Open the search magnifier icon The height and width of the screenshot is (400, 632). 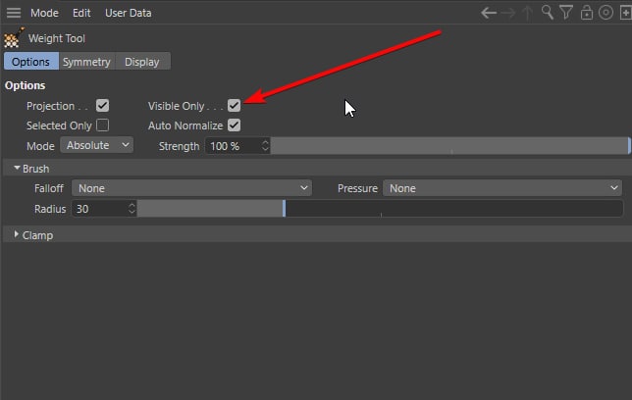[x=547, y=13]
